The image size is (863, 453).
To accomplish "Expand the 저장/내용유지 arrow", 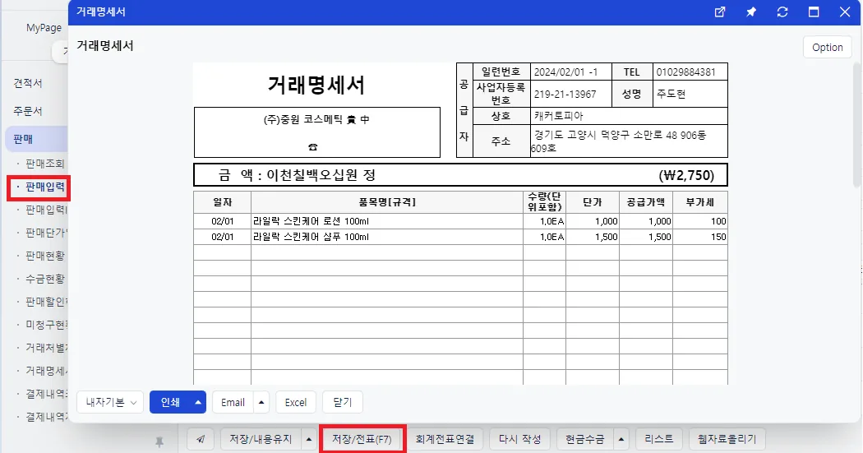I will tap(309, 439).
